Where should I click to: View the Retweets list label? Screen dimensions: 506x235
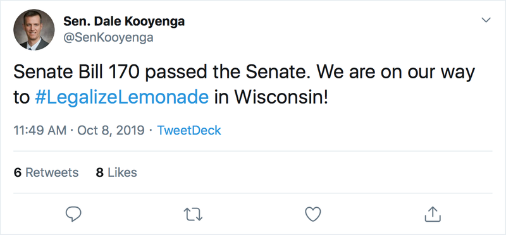pyautogui.click(x=52, y=172)
